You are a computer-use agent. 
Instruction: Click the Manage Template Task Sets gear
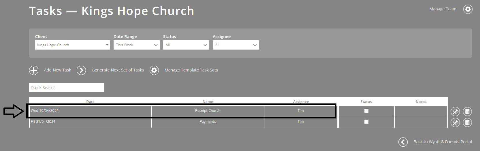pos(154,70)
